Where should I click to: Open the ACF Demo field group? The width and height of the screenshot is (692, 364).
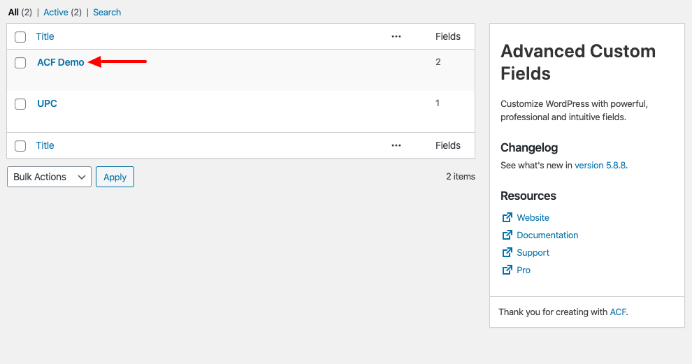(60, 62)
